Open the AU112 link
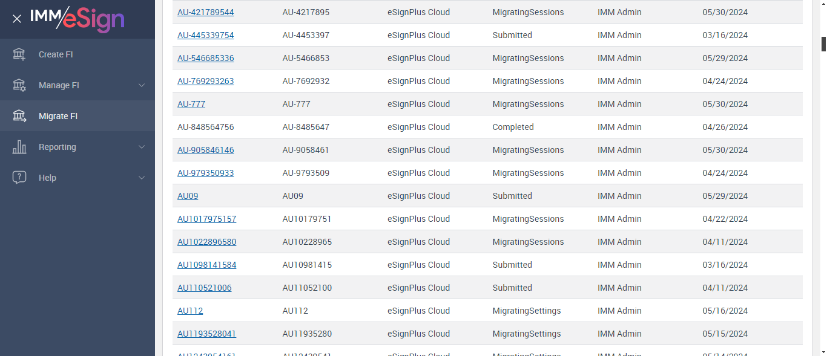The height and width of the screenshot is (356, 827). (190, 311)
